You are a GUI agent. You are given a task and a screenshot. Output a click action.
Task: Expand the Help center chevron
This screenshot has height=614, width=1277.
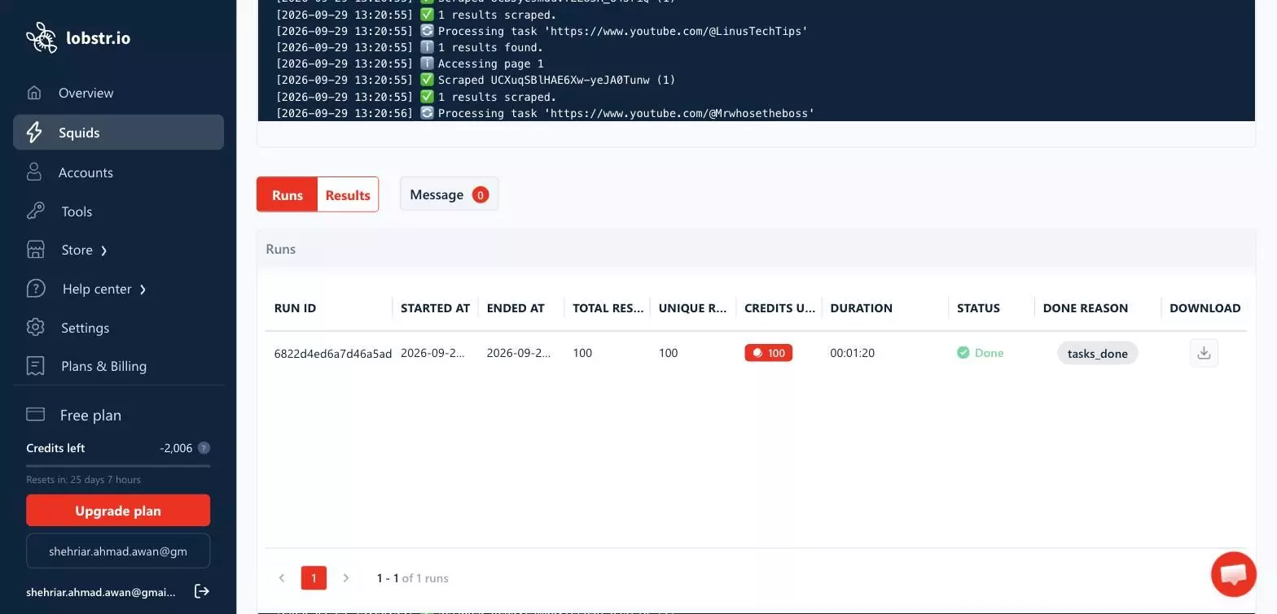point(143,290)
